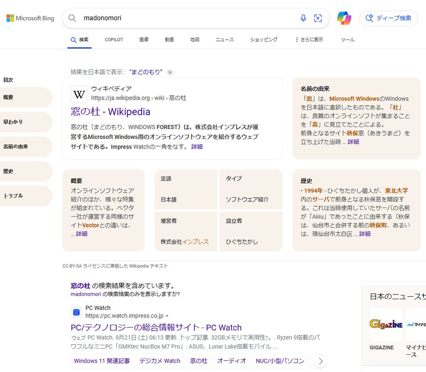
Task: Open the Copilot colorful icon
Action: click(x=344, y=18)
